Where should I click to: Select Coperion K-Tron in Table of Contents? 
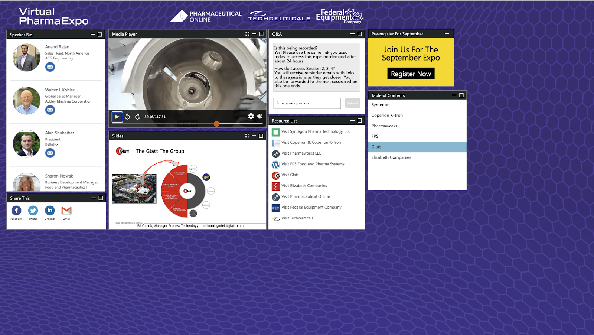pos(417,115)
